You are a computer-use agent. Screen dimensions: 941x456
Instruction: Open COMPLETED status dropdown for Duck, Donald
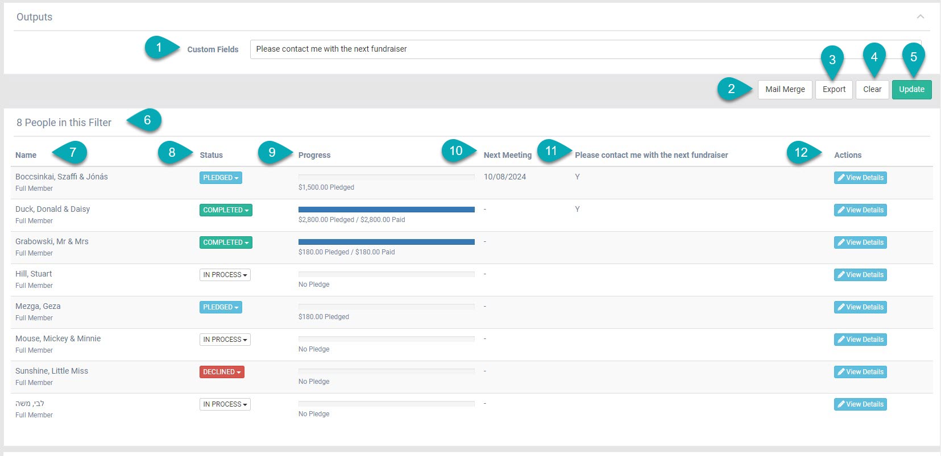(x=226, y=210)
